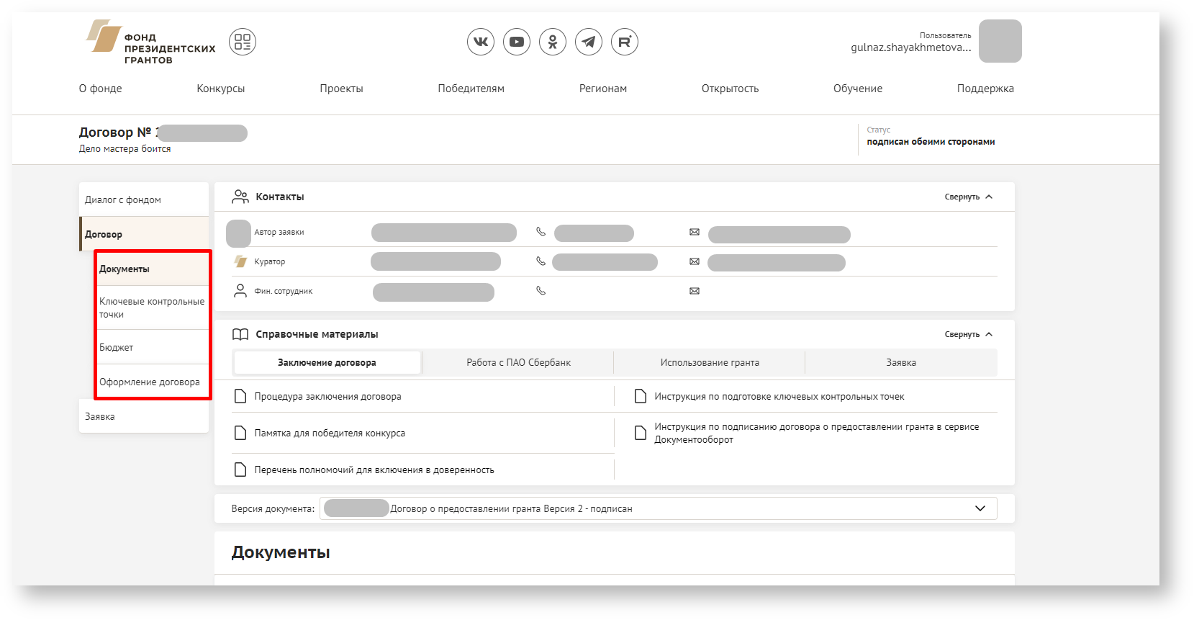Select the Использование гранта tab
Image resolution: width=1194 pixels, height=620 pixels.
(x=710, y=363)
